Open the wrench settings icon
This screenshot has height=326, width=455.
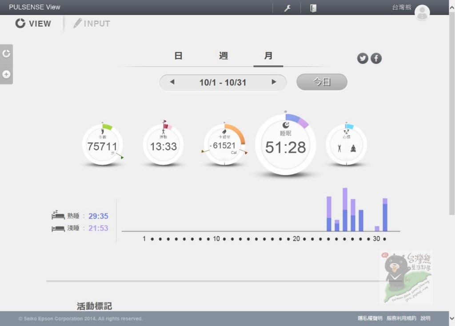[x=287, y=8]
